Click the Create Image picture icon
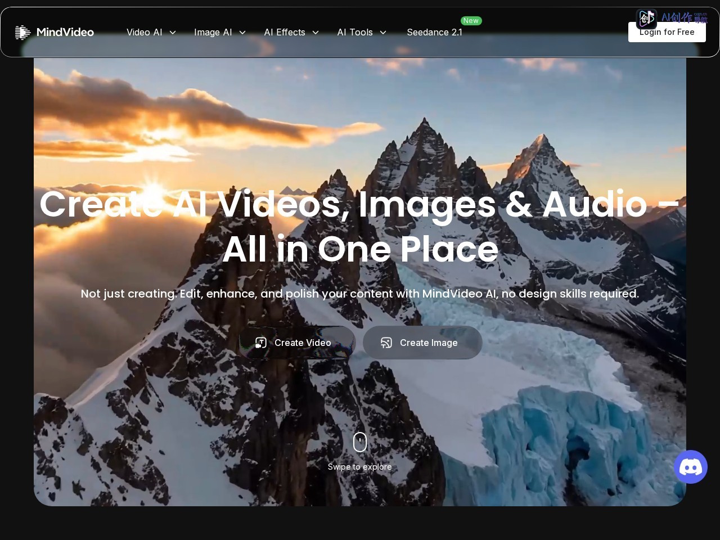Screen dimensions: 720x540 click(386, 343)
